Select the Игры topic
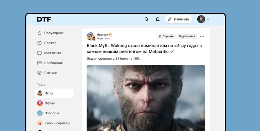The image size is (260, 131). [x=54, y=93]
